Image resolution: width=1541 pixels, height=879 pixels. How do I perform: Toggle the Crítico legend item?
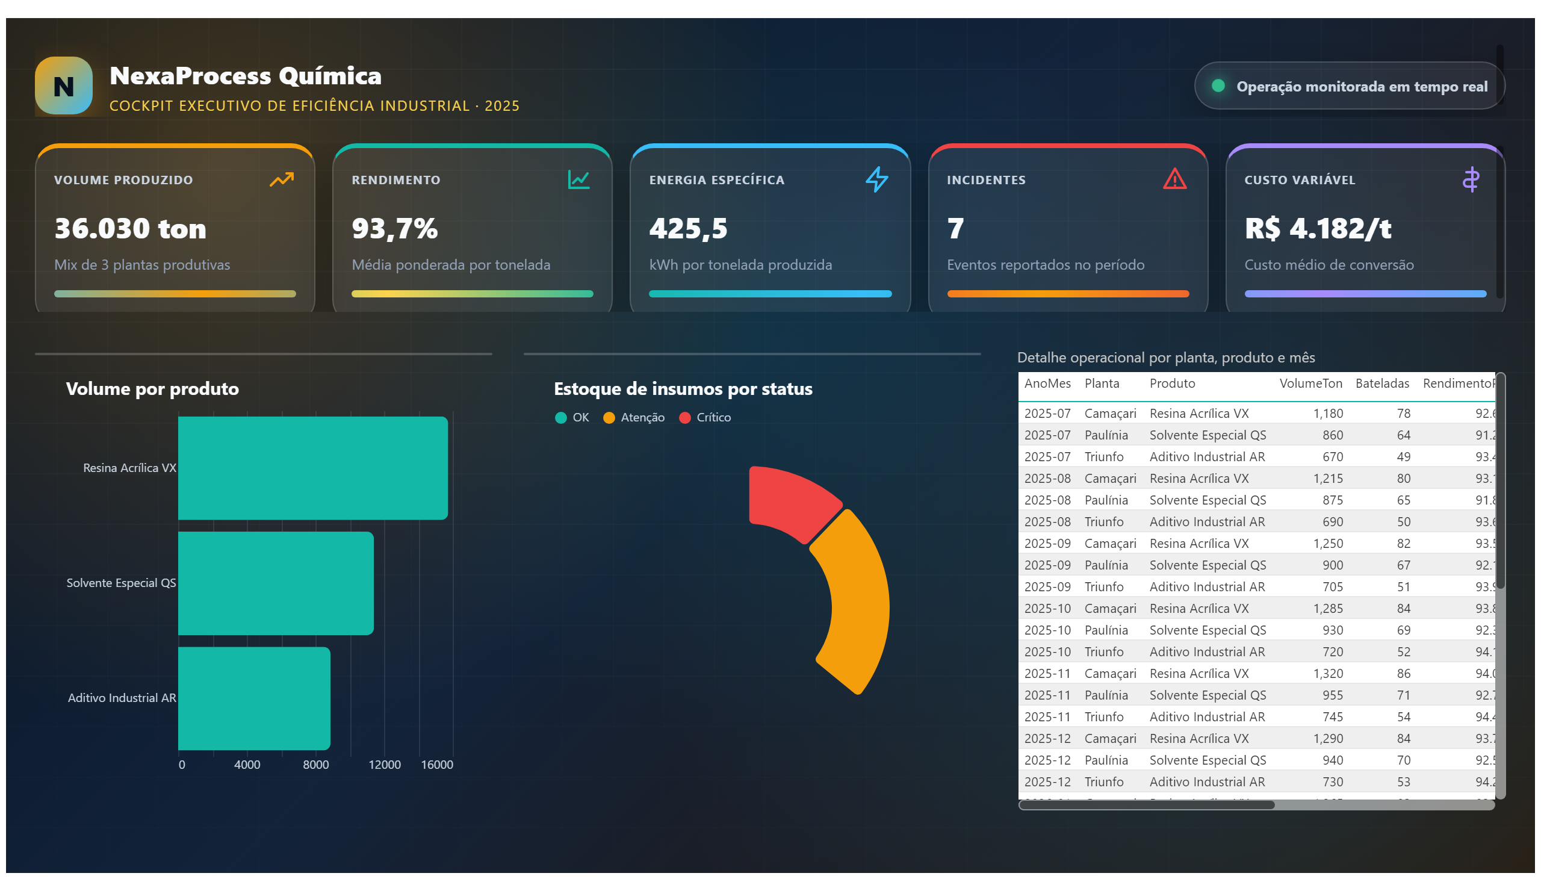coord(704,417)
